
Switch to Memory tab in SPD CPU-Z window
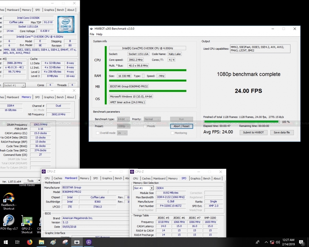pyautogui.click(x=173, y=178)
